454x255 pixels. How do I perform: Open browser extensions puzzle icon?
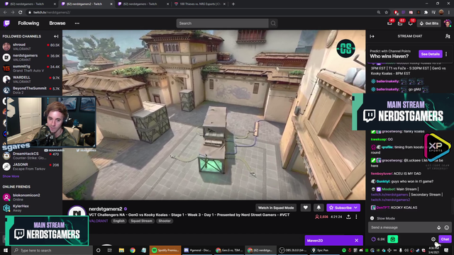point(426,13)
